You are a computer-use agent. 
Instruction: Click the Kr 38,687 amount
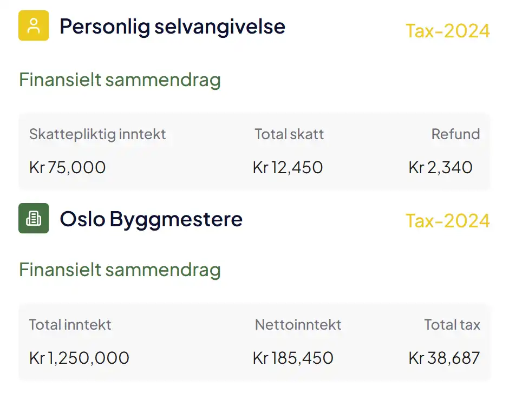pos(445,358)
